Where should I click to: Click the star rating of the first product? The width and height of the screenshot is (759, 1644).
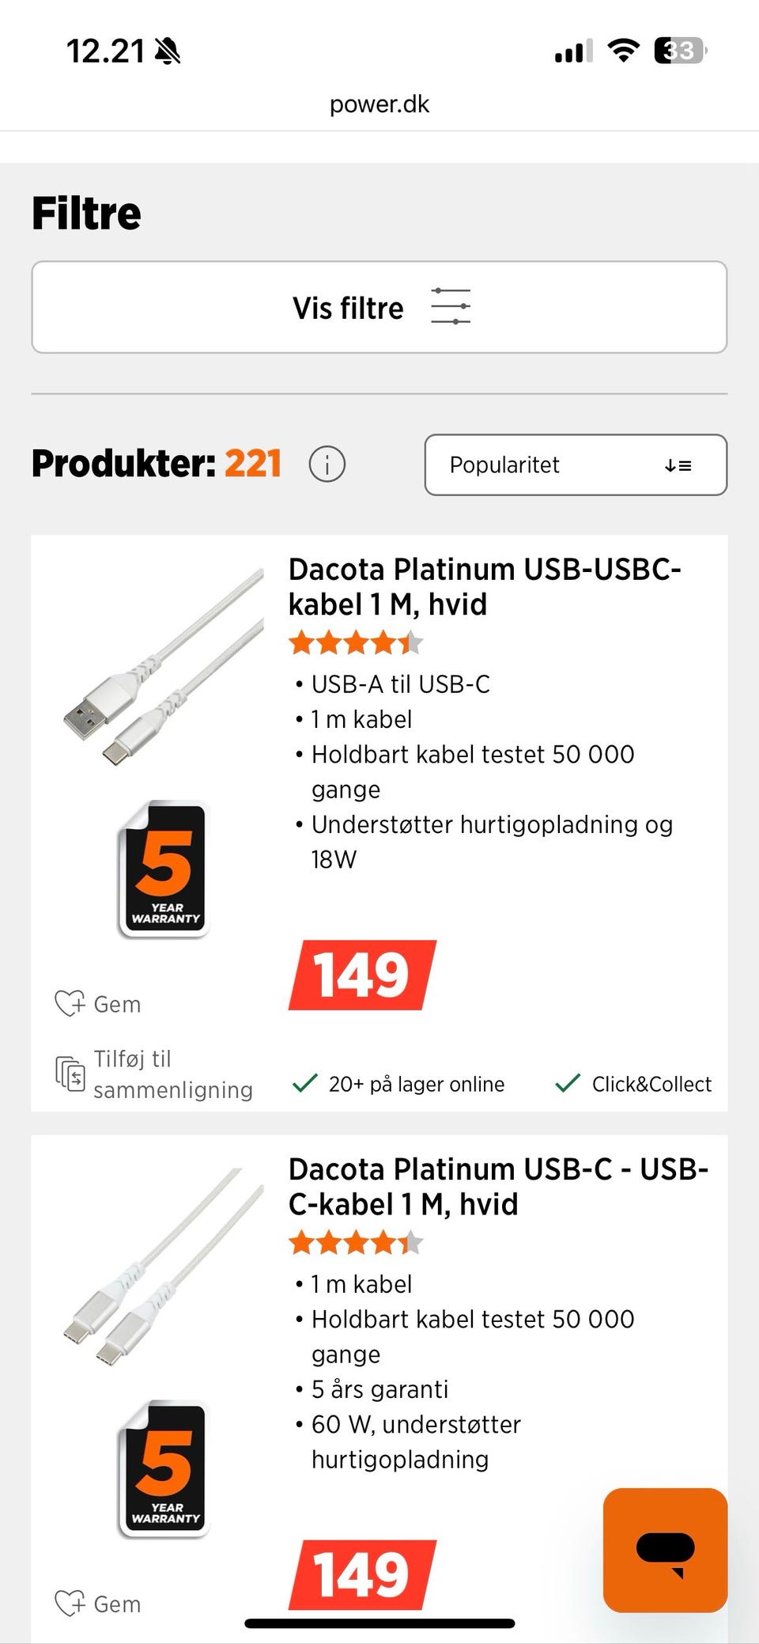click(355, 642)
